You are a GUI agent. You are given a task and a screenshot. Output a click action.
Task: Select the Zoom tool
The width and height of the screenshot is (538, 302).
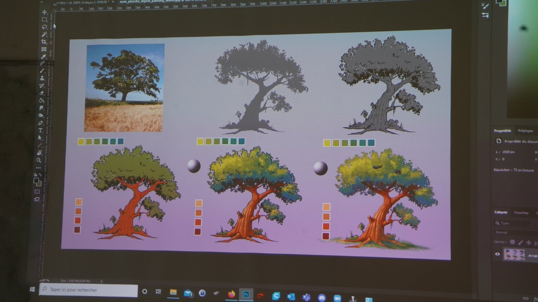[x=39, y=160]
